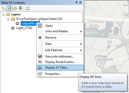Click Broadlands Lake label on map
Screen dimensions: 129x93
[90, 33]
